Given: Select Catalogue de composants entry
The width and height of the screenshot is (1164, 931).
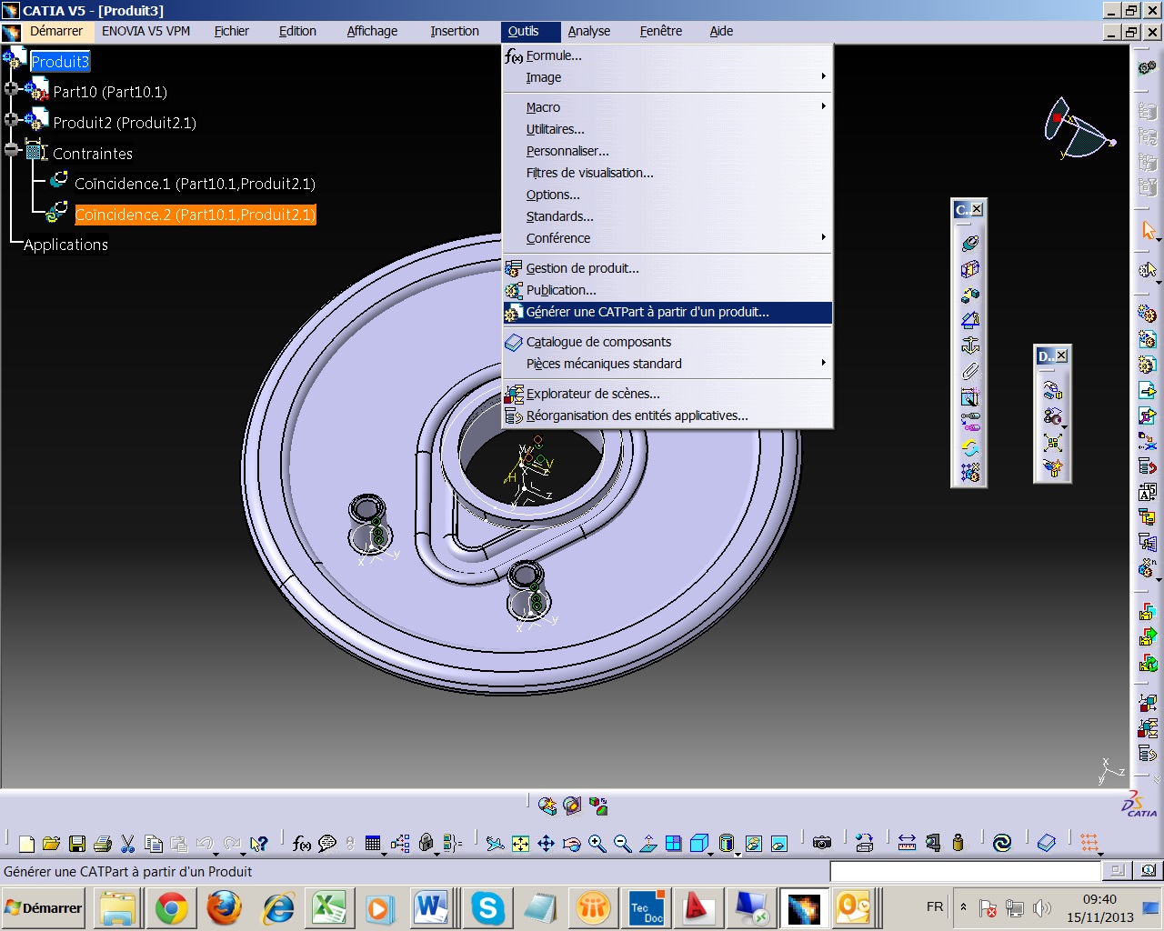Looking at the screenshot, I should tap(667, 342).
